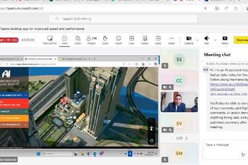
Task: Click the read aloud icon in address bar
Action: click(226, 8)
